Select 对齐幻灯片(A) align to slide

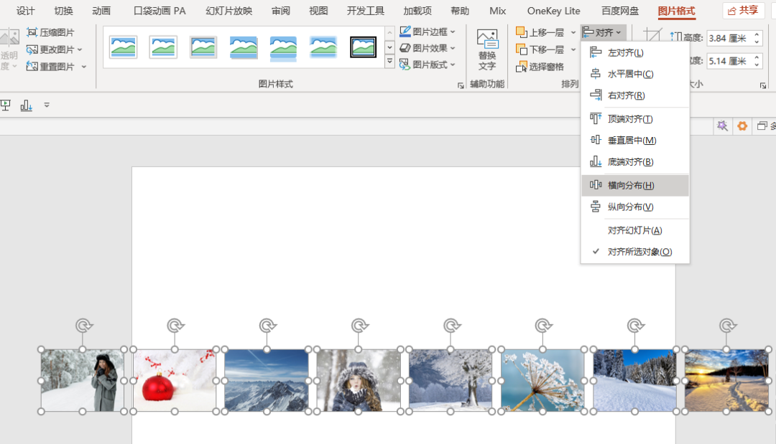635,230
